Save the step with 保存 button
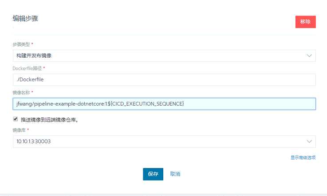Screen dimensions: 327x196 pos(153,174)
